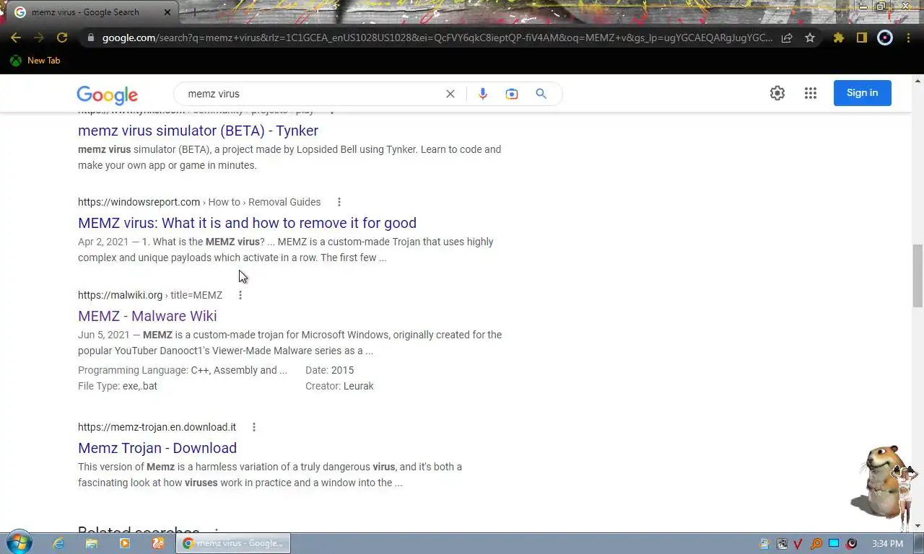Click the Creator: Leurak detail
924x554 pixels.
pyautogui.click(x=339, y=386)
